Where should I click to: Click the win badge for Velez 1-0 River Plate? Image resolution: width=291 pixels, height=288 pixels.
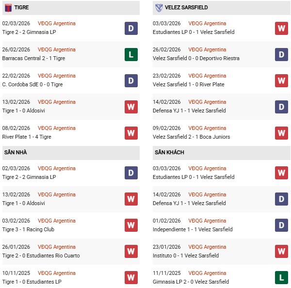(281, 80)
